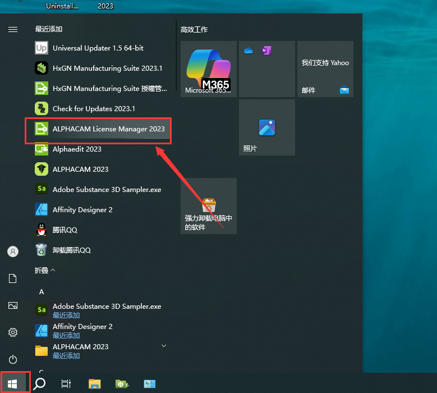Launch HxGN Manufacturing Suite 2023.1 icon

coord(42,68)
